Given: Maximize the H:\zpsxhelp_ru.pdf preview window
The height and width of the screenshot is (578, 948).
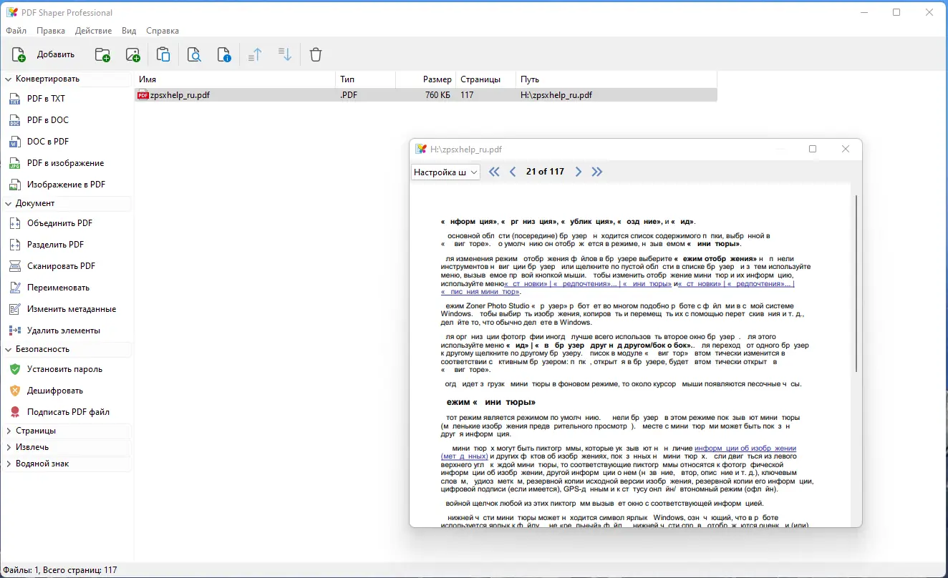Looking at the screenshot, I should coord(813,149).
